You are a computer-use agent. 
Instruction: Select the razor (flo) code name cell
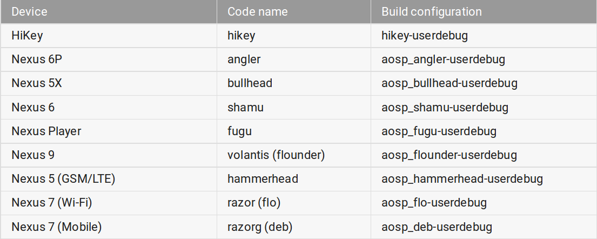point(254,203)
